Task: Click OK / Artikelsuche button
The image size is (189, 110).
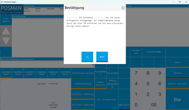Action: coord(107,100)
